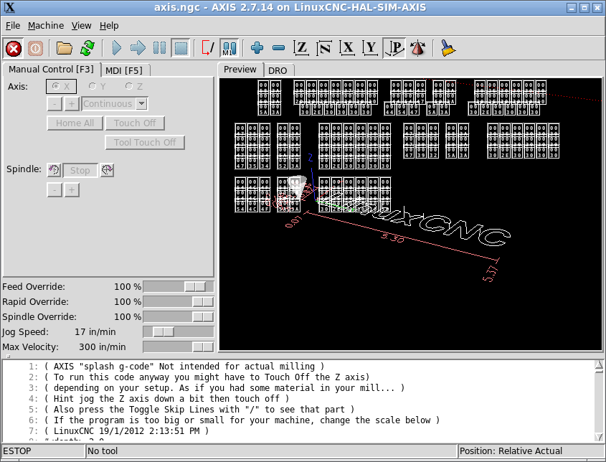Switch to top view Z
606x462 pixels.
click(x=301, y=48)
